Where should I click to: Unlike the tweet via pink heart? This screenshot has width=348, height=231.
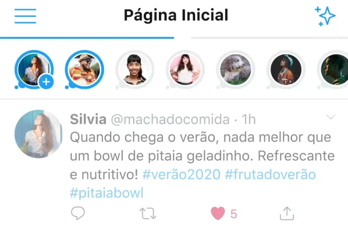(x=218, y=213)
